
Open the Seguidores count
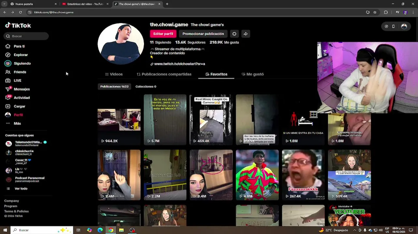190,42
